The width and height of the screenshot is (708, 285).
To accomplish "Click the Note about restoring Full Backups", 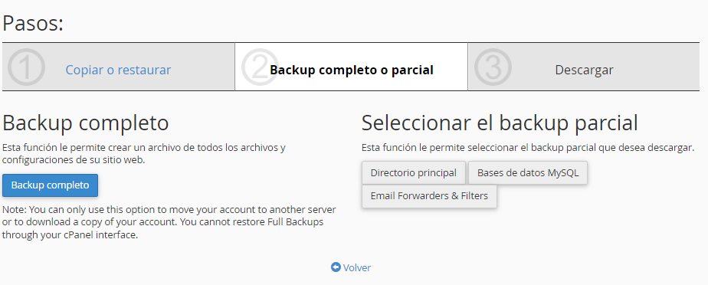I will [169, 223].
